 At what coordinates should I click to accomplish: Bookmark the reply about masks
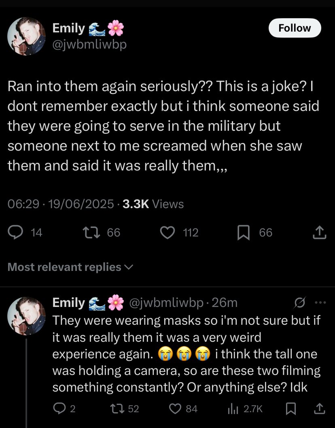click(x=290, y=409)
